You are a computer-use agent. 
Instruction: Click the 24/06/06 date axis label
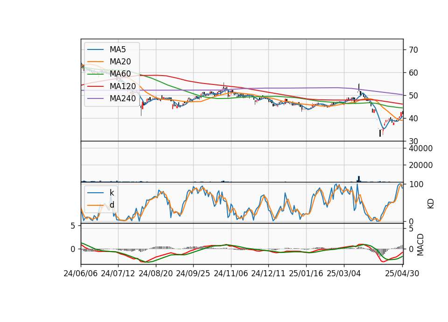(81, 273)
